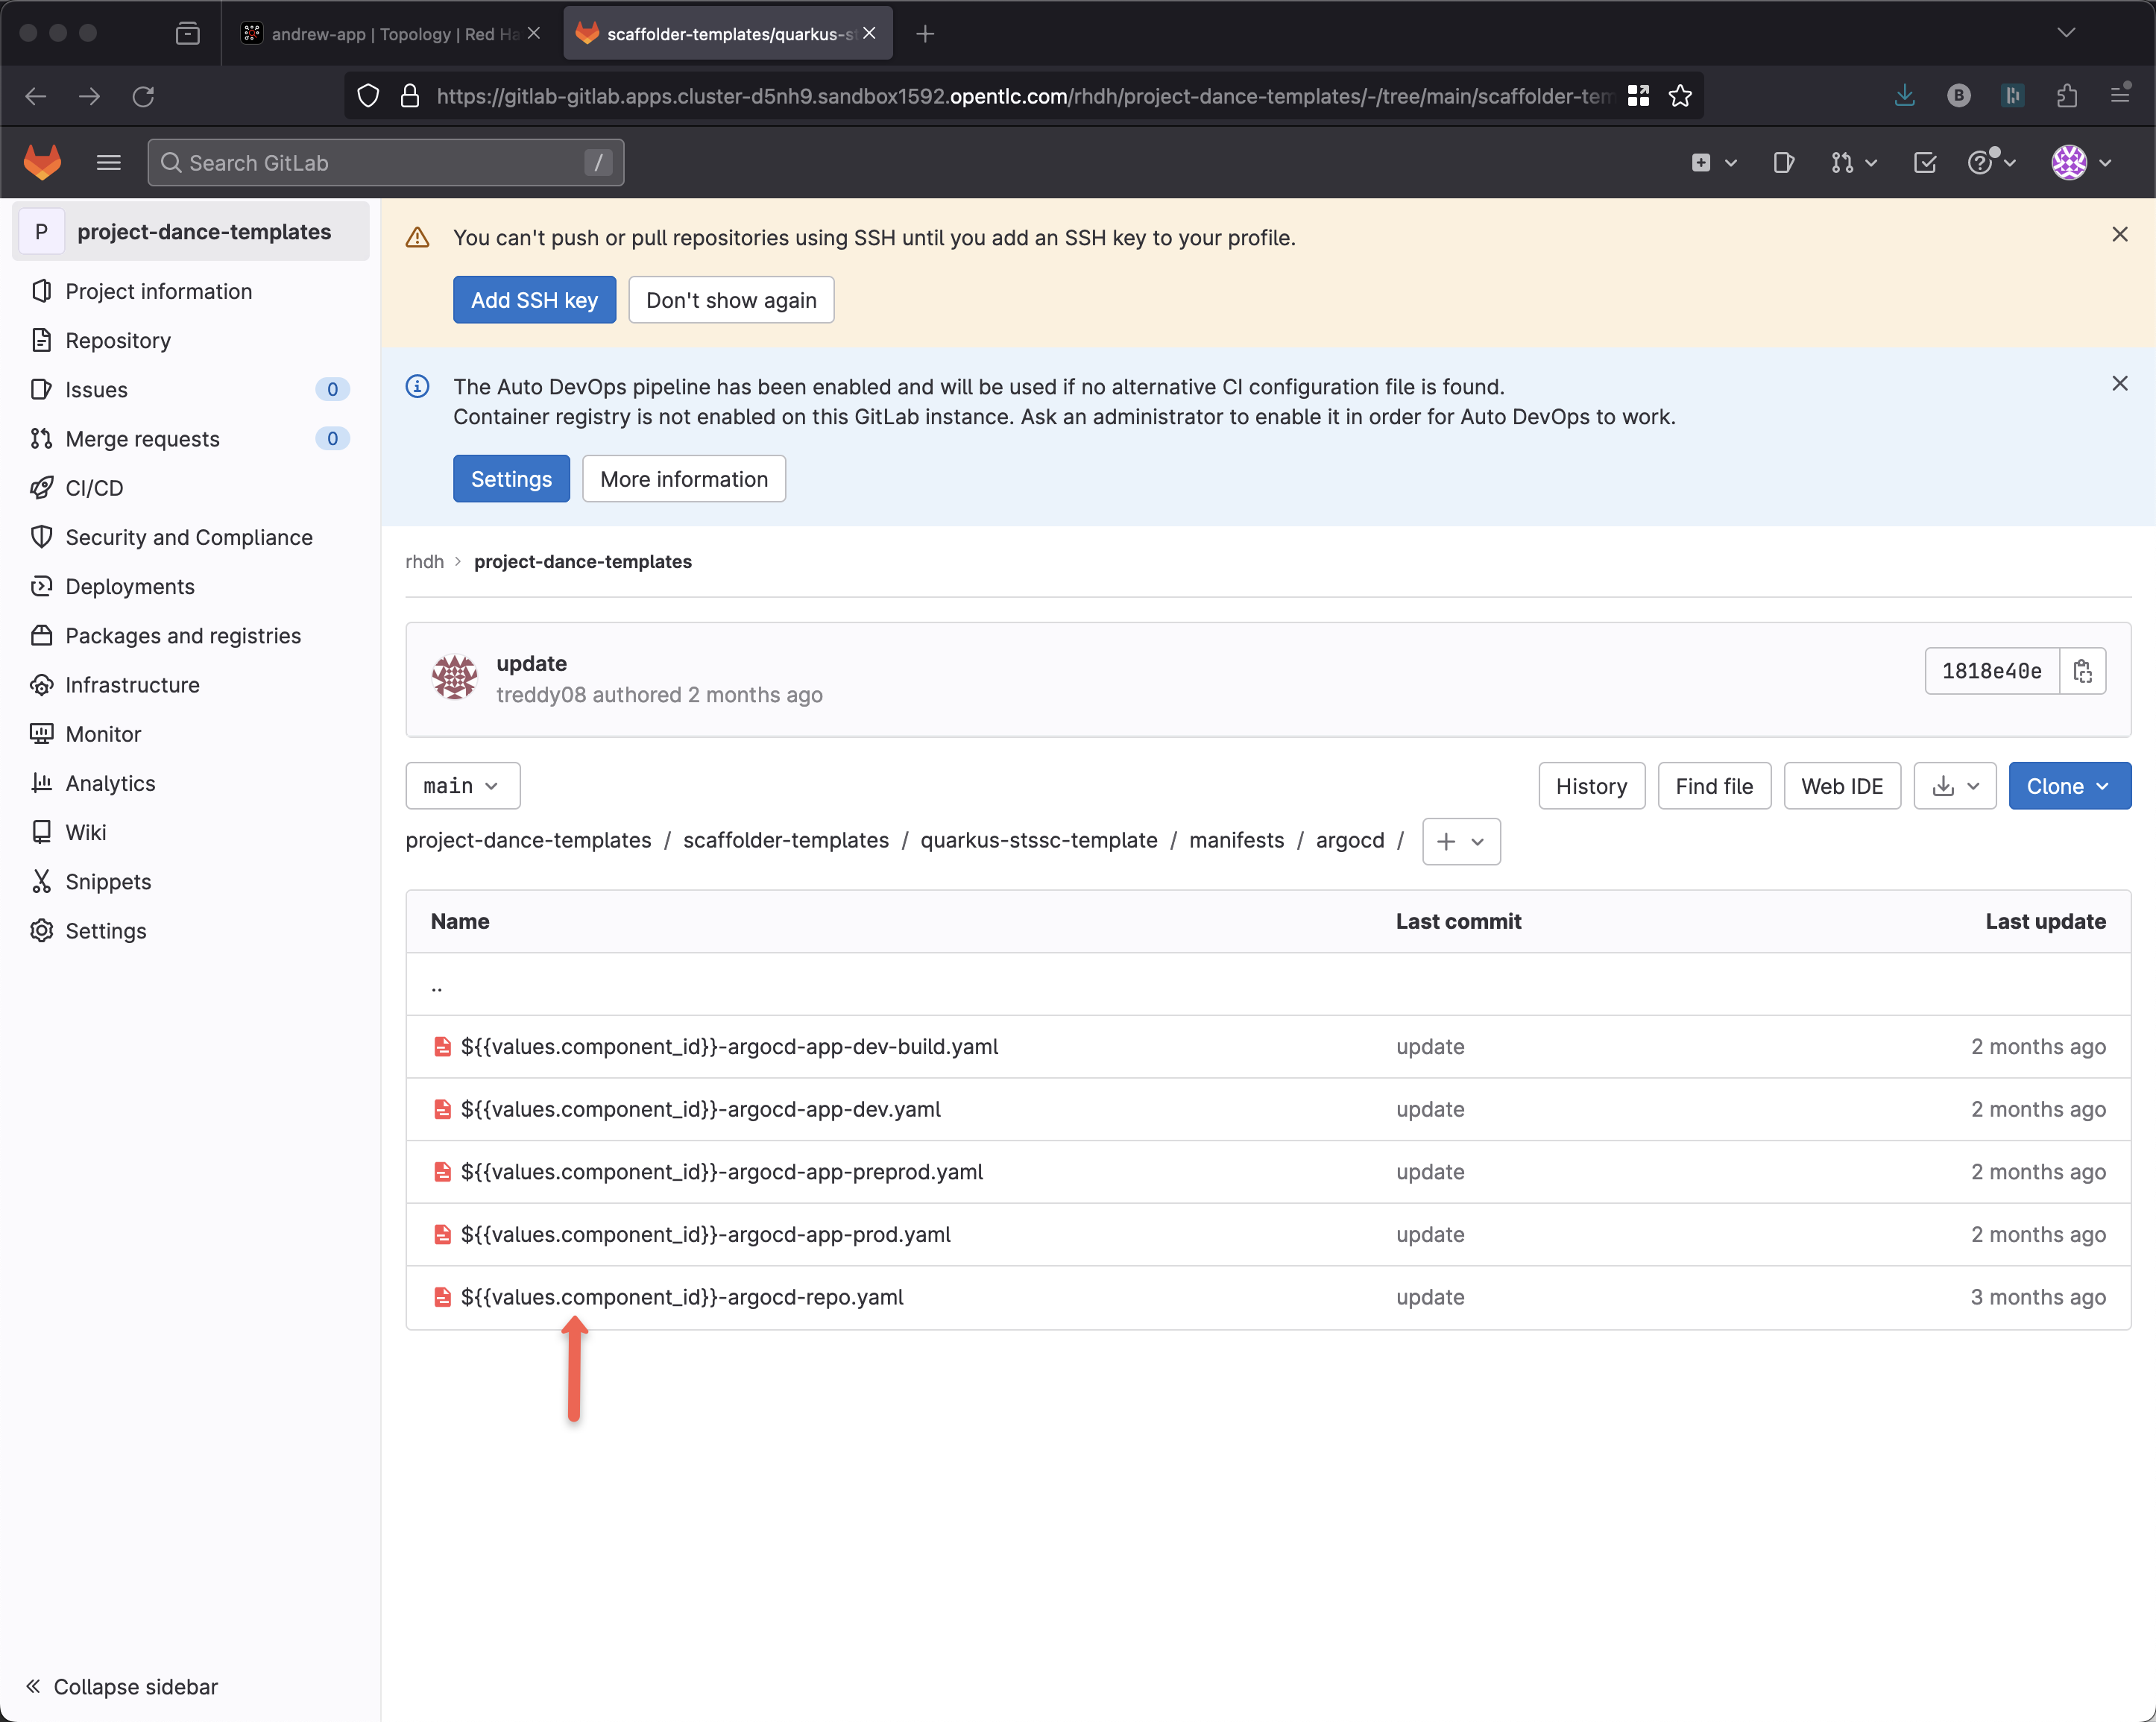The width and height of the screenshot is (2156, 1722).
Task: Click the Add SSH key button
Action: [534, 300]
